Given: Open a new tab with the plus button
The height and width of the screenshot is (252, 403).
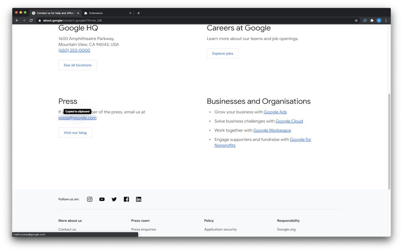Looking at the screenshot, I should click(x=139, y=13).
